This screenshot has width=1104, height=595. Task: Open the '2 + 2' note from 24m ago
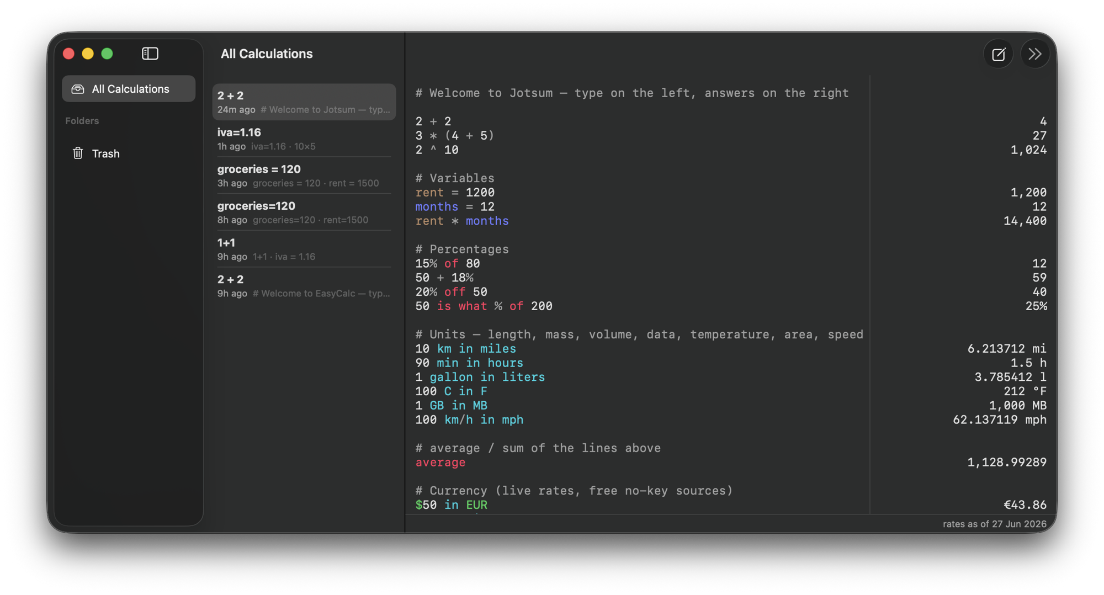click(x=304, y=102)
